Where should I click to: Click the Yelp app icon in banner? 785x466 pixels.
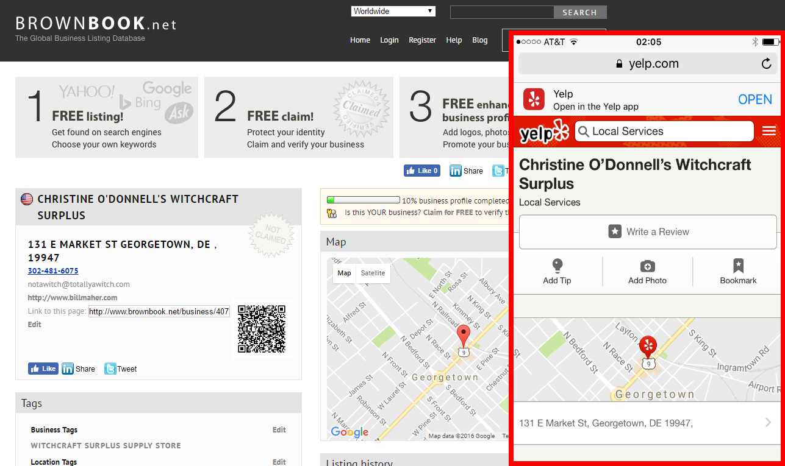click(534, 99)
